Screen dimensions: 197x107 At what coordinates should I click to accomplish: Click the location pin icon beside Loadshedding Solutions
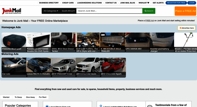pos(101,106)
